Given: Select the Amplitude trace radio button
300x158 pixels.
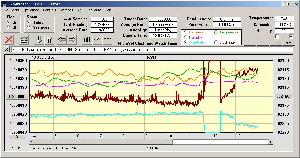Looking at the screenshot, I should tap(185, 42).
